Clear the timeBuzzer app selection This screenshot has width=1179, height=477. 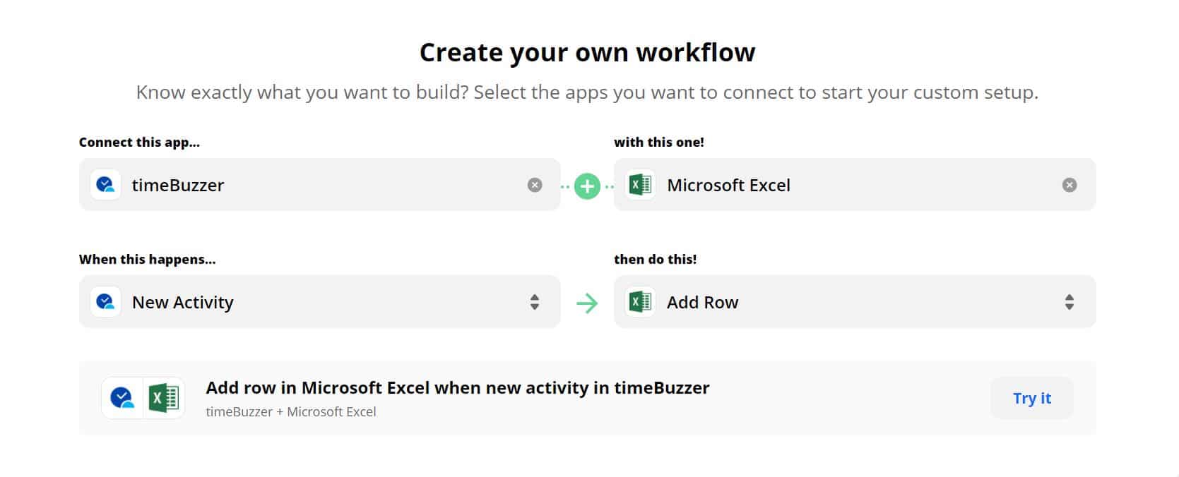535,185
